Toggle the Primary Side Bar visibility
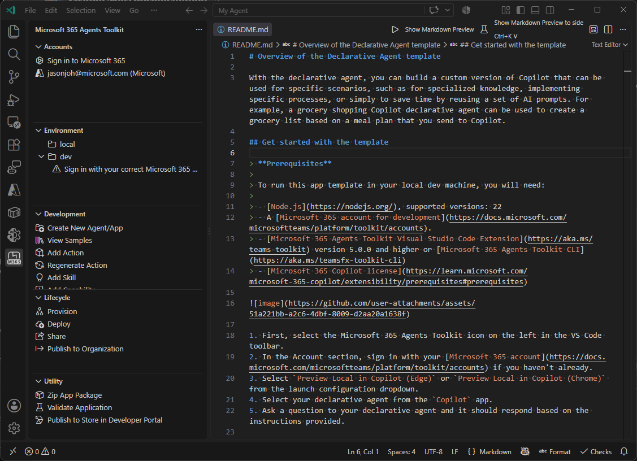Viewport: 637px width, 461px height. (521, 10)
